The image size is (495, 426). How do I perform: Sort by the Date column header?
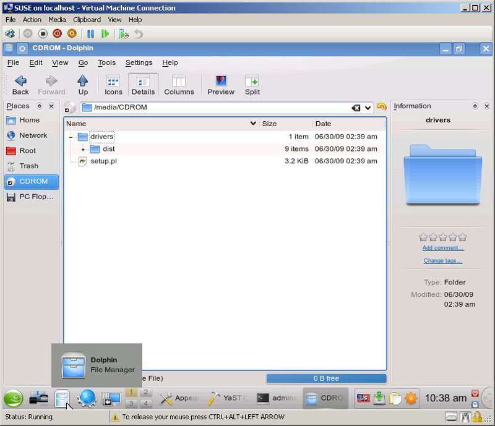pos(349,124)
